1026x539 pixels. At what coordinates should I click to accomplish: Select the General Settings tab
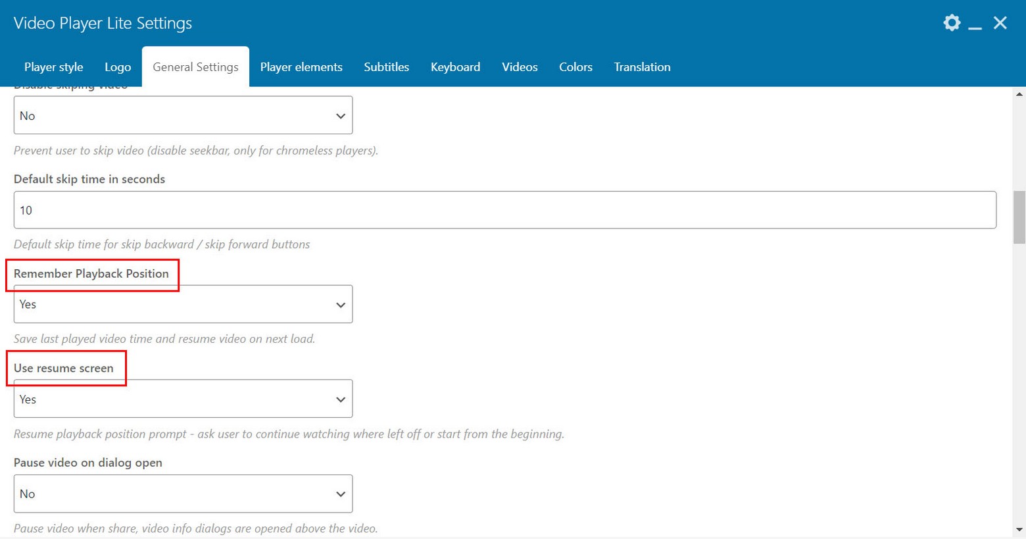195,67
